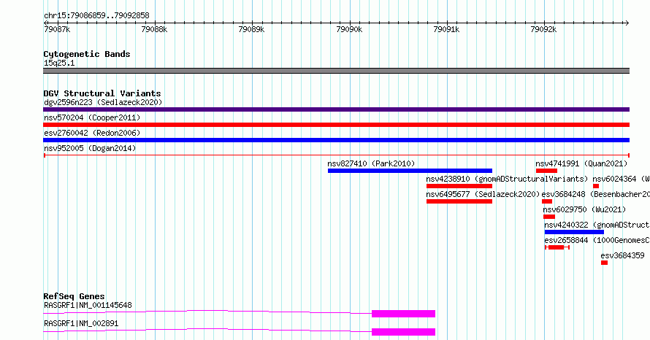Click the esv3684359 label text
The width and height of the screenshot is (650, 340).
click(x=623, y=255)
